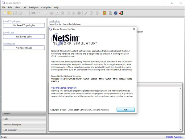Screen dimensions: 185x139
Task: Click the greyed-out console screen toolbar icon
Action: click(33, 13)
